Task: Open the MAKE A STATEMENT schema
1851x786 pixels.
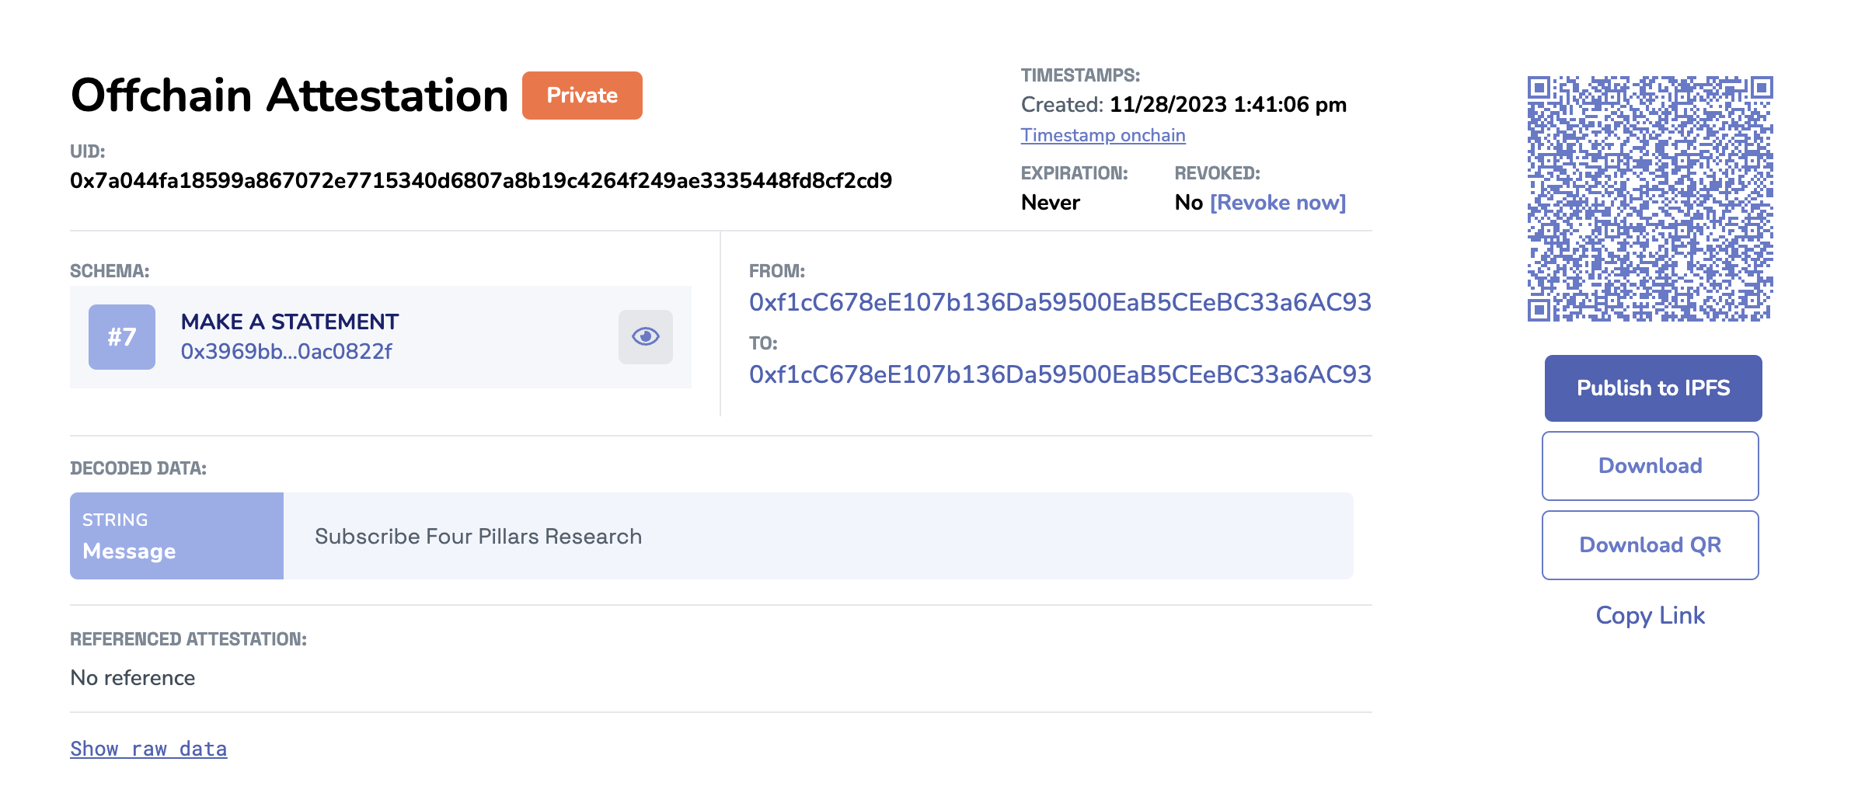Action: tap(289, 322)
